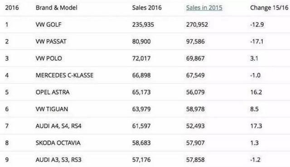
Task: Select the 270,952 sales value
Action: (x=197, y=24)
